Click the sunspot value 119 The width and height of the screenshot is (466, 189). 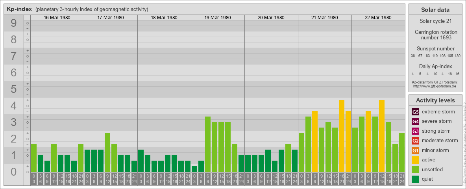435,56
